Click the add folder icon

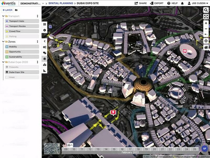tap(16, 10)
